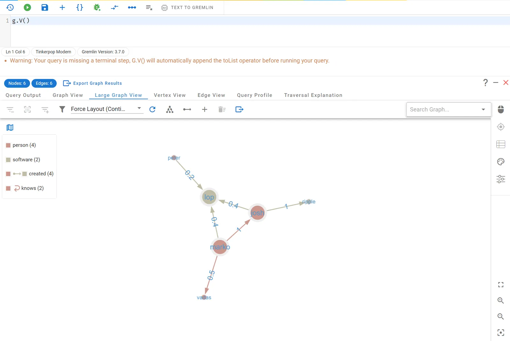Zoom in on the graph

[x=501, y=301]
